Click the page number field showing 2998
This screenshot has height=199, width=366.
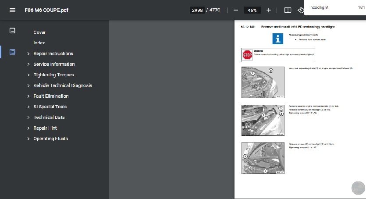(197, 10)
